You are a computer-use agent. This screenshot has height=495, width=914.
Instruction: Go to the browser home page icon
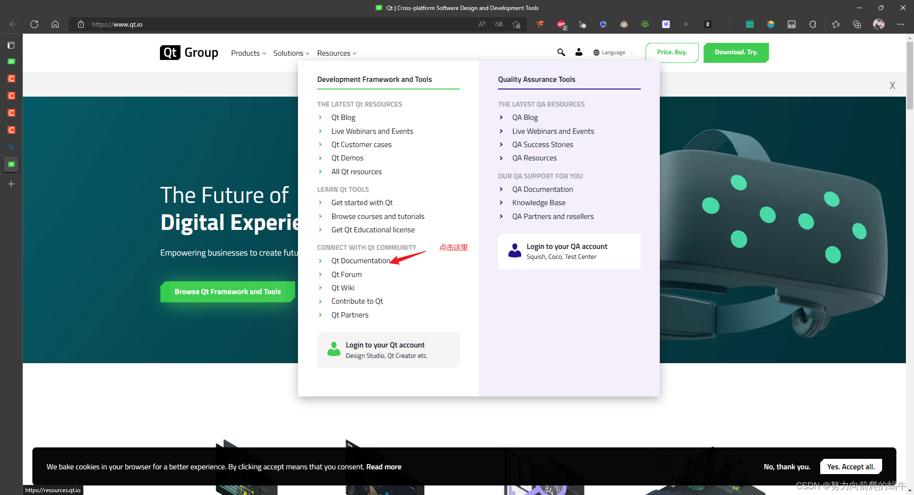point(55,24)
